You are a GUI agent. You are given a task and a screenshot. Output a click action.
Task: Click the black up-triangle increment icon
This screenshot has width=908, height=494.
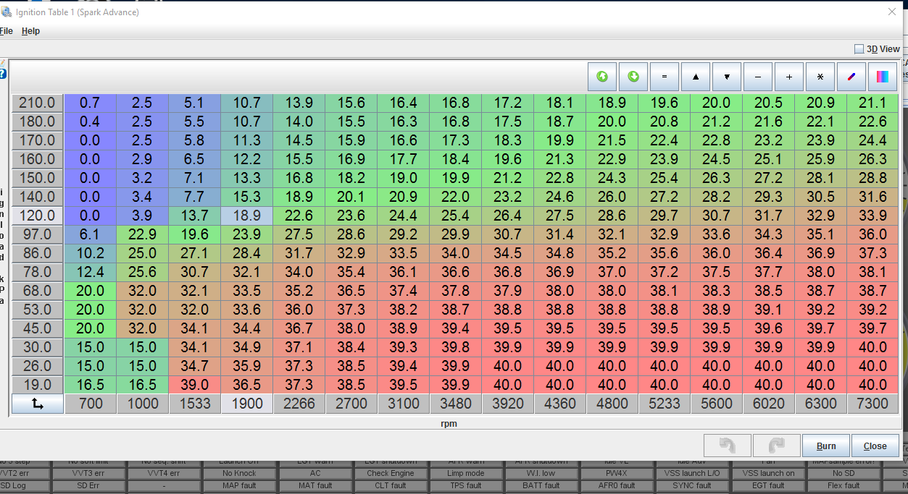point(696,77)
